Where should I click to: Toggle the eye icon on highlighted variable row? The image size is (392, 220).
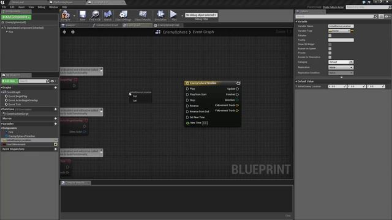(x=56, y=140)
